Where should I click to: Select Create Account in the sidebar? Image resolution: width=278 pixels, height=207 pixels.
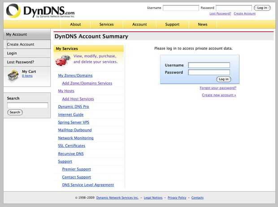pos(29,44)
